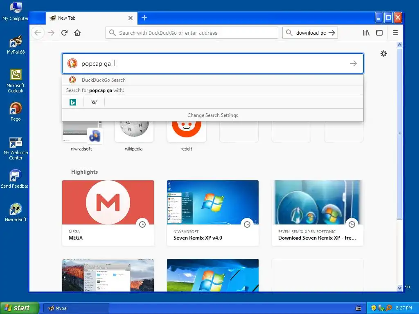
Task: Open NS Welcome Center shortcut
Action: [16, 148]
